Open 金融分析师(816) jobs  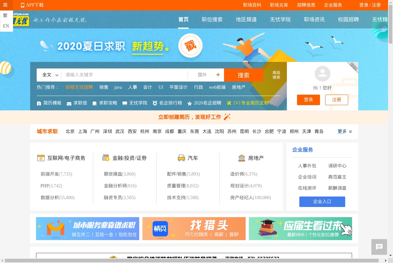[120, 186]
